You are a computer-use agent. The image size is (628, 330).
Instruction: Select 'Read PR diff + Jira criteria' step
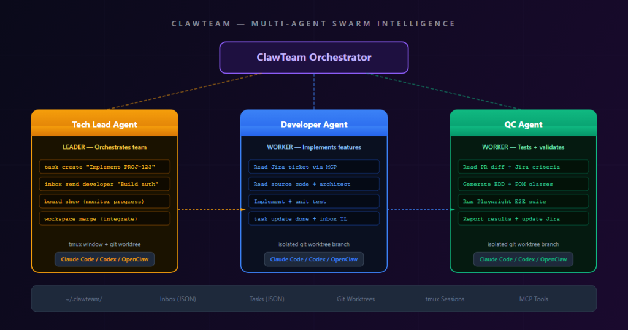pyautogui.click(x=523, y=167)
